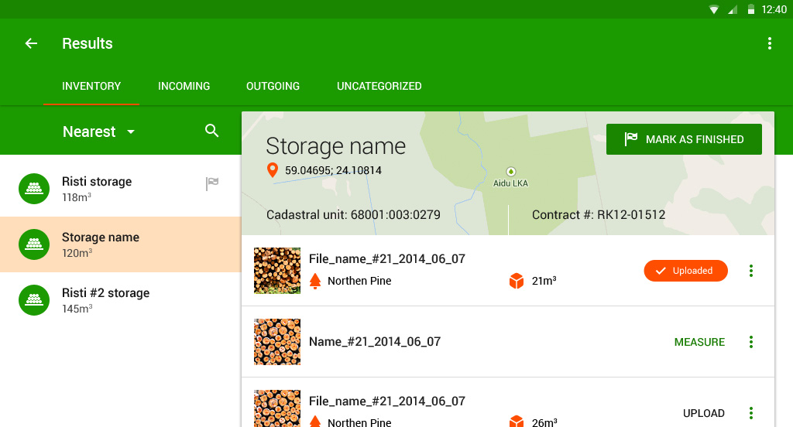Open options menu for the Uploaded file row
This screenshot has width=793, height=427.
point(750,271)
